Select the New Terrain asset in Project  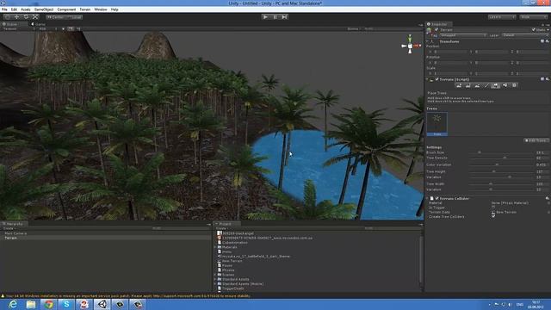[x=232, y=261]
